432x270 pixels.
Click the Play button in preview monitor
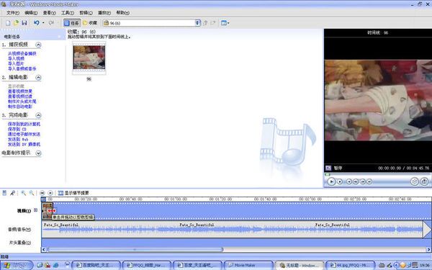(x=331, y=181)
